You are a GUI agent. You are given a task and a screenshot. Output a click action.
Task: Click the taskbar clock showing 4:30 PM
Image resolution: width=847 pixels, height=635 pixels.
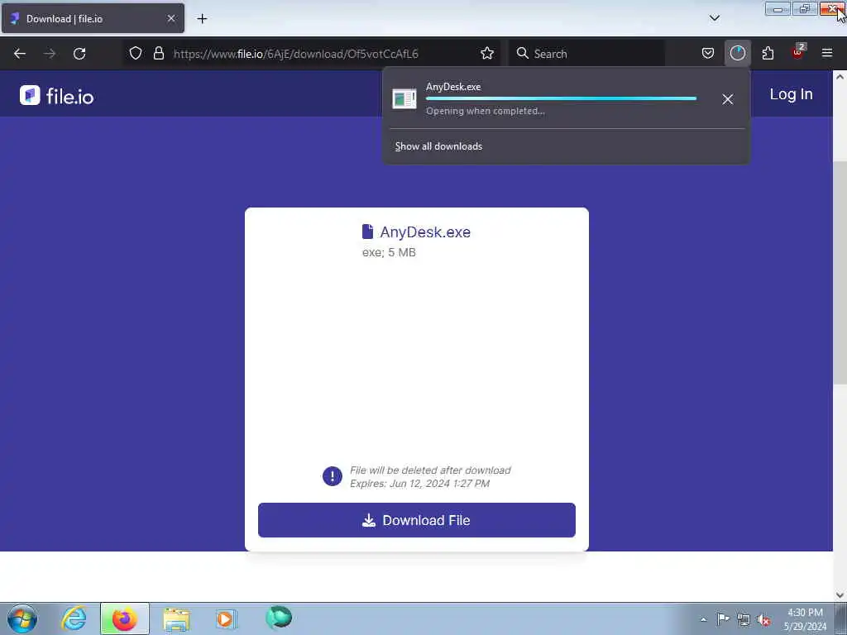(805, 619)
